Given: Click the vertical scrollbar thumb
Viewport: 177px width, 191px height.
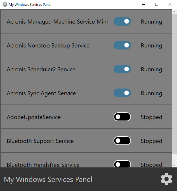Looking at the screenshot, I should point(174,84).
